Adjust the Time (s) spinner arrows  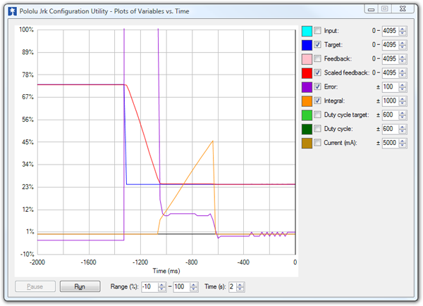pos(241,287)
